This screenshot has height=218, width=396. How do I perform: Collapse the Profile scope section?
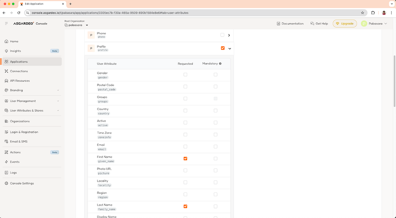[229, 48]
